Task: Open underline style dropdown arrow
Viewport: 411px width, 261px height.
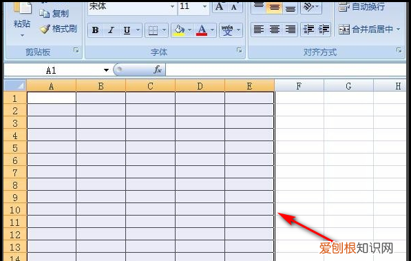Action: pyautogui.click(x=138, y=30)
